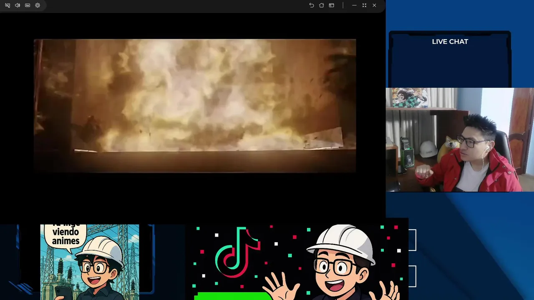Mute the audio with the speaker icon
The width and height of the screenshot is (534, 300).
coord(18,5)
